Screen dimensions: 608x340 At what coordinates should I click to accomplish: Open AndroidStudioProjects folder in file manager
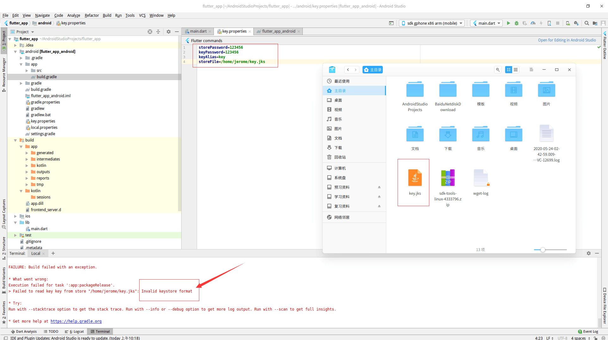(x=415, y=96)
